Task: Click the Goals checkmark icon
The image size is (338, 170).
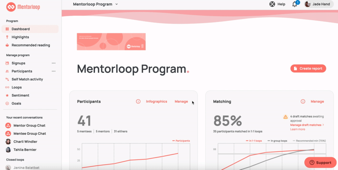Action: click(x=7, y=104)
